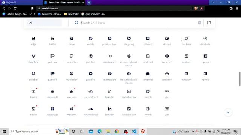Image resolution: width=241 pixels, height=135 pixels.
Task: Pick the douban icon
Action: click(x=186, y=39)
